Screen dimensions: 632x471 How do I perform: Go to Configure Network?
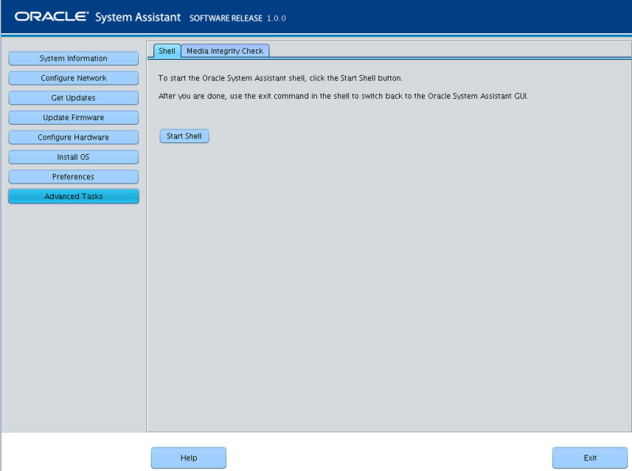(x=73, y=78)
